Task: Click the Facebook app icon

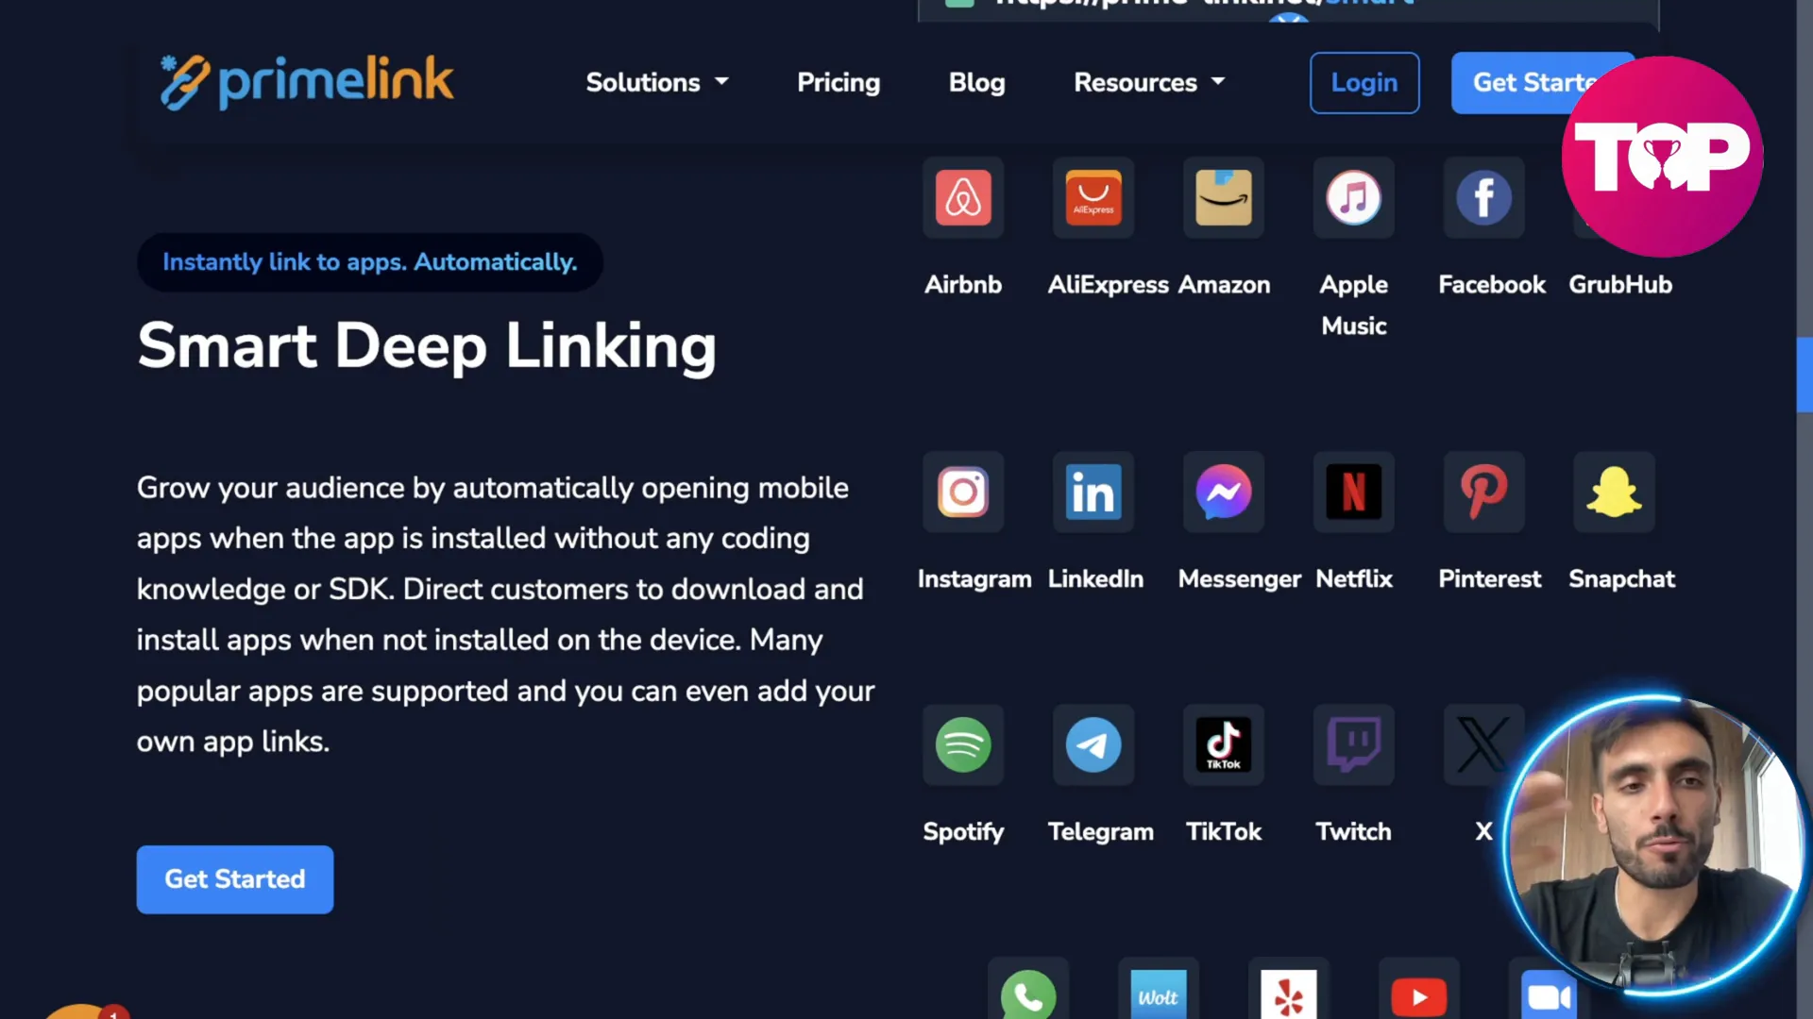Action: 1484,197
